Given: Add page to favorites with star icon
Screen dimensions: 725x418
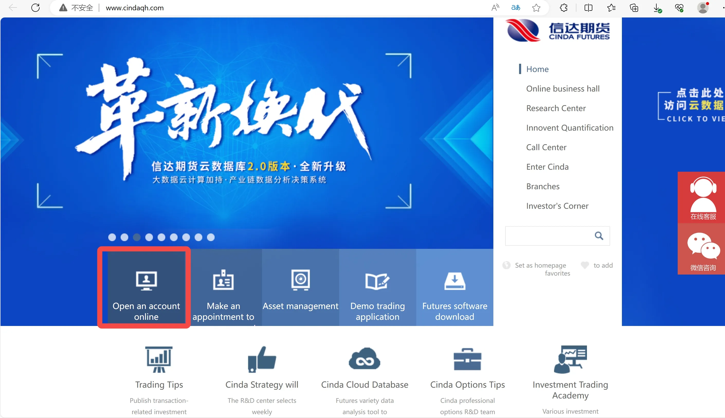Looking at the screenshot, I should point(536,8).
